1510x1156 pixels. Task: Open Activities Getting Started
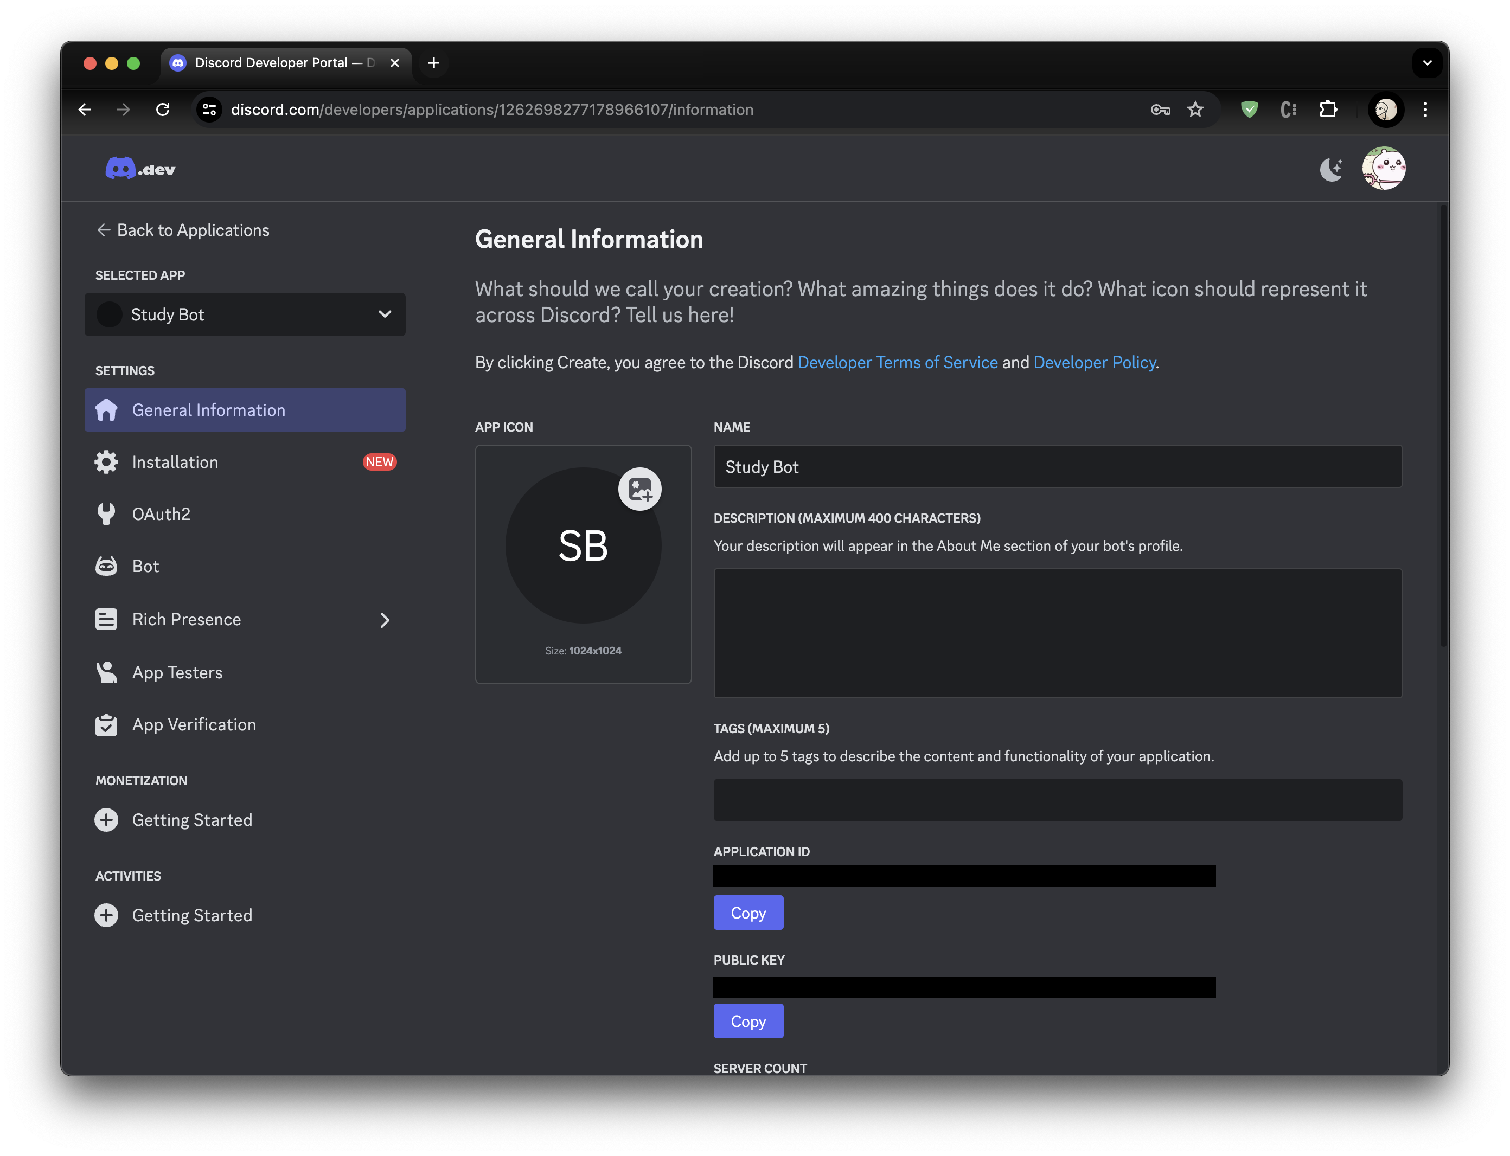coord(245,916)
